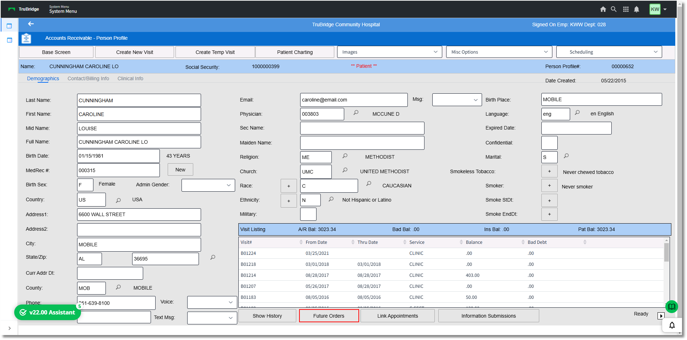This screenshot has width=687, height=340.
Task: Expand the user menu caret arrow
Action: [665, 10]
